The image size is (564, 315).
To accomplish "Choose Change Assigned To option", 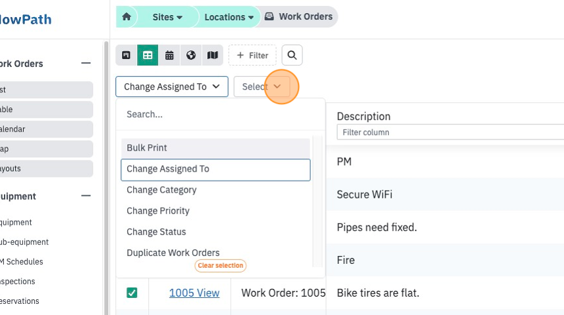I will click(216, 170).
